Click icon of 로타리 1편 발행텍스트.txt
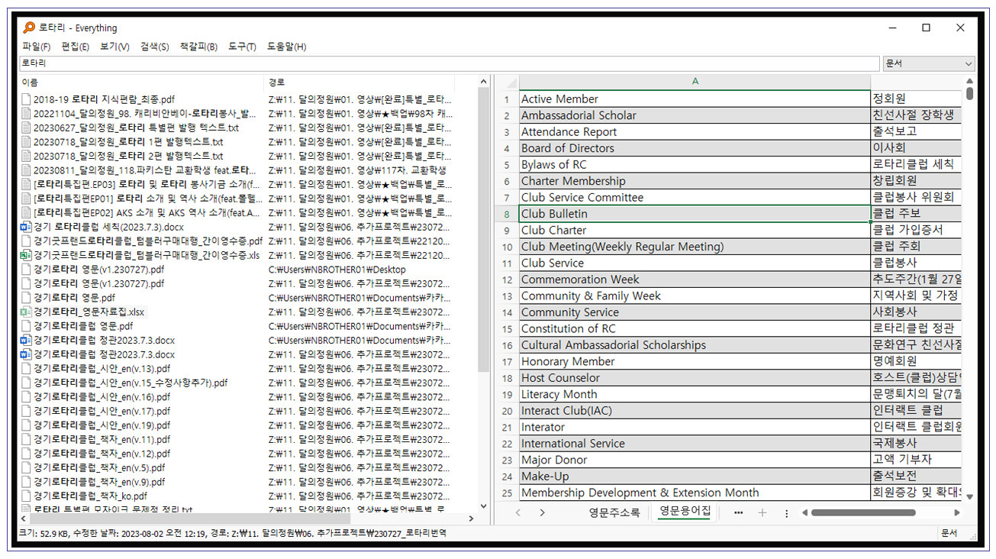The width and height of the screenshot is (996, 559). click(26, 141)
